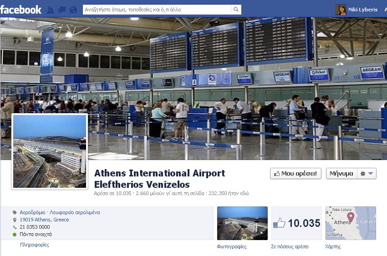387x256 pixels.
Task: Open Niki Lyberis profile picture
Action: click(341, 10)
